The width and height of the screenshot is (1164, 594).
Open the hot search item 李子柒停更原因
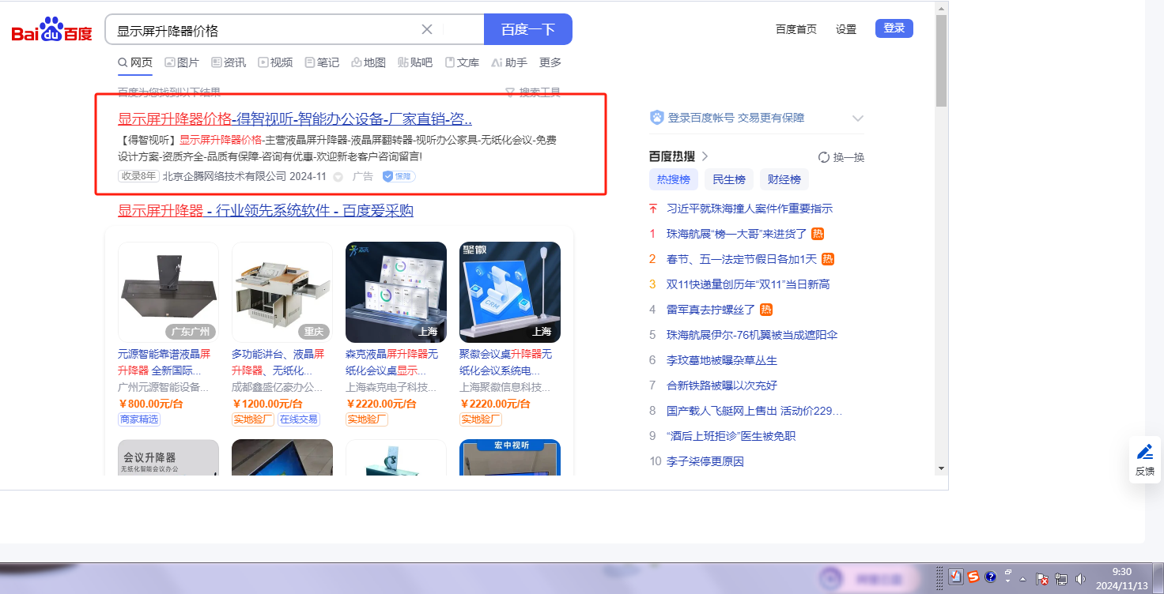click(705, 461)
